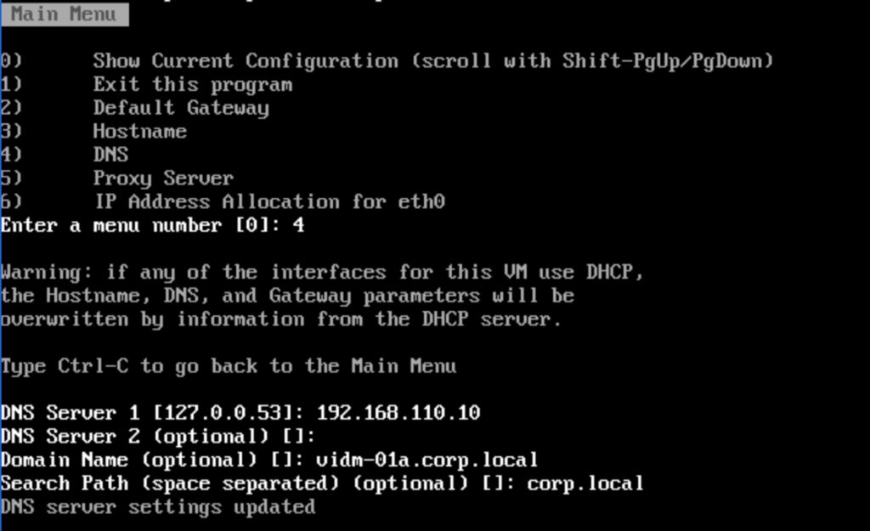The width and height of the screenshot is (870, 531).
Task: Click the Type Ctrl-C instruction line
Action: tap(228, 366)
